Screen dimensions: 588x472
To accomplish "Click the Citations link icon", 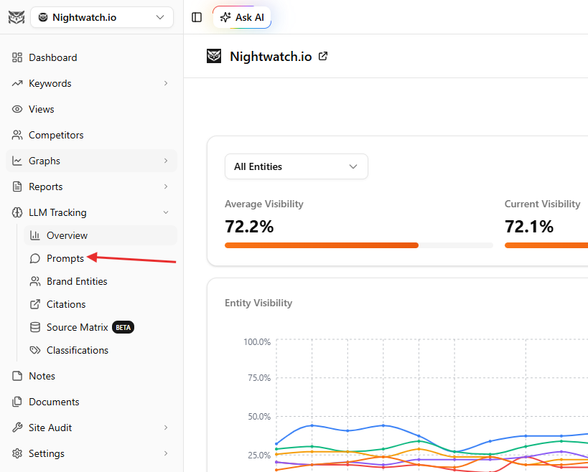I will [x=35, y=304].
